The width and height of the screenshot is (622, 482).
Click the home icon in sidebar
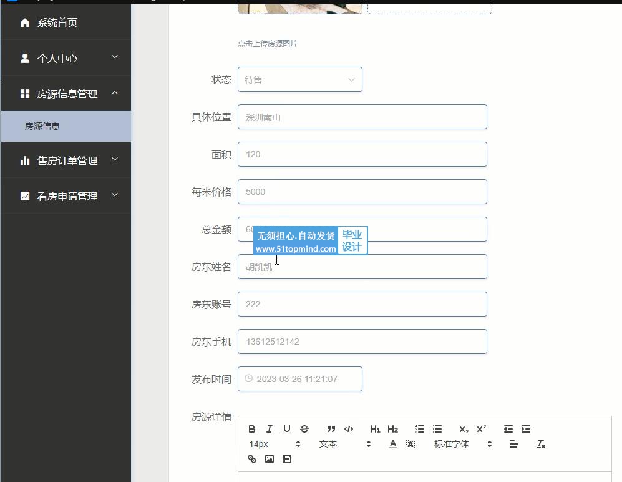point(25,22)
